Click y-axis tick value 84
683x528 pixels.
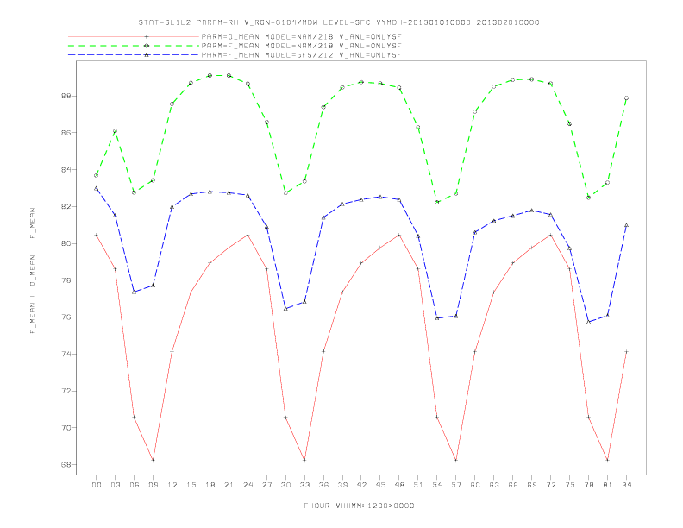tap(66, 169)
